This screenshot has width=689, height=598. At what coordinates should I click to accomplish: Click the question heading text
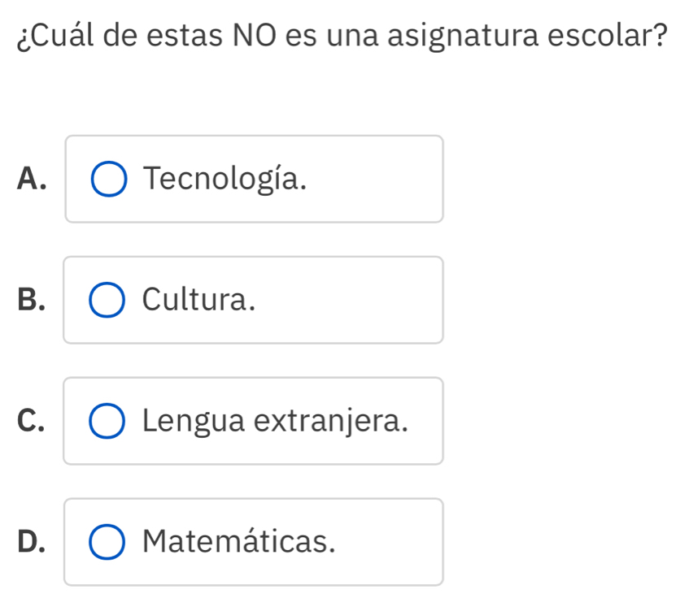[342, 37]
